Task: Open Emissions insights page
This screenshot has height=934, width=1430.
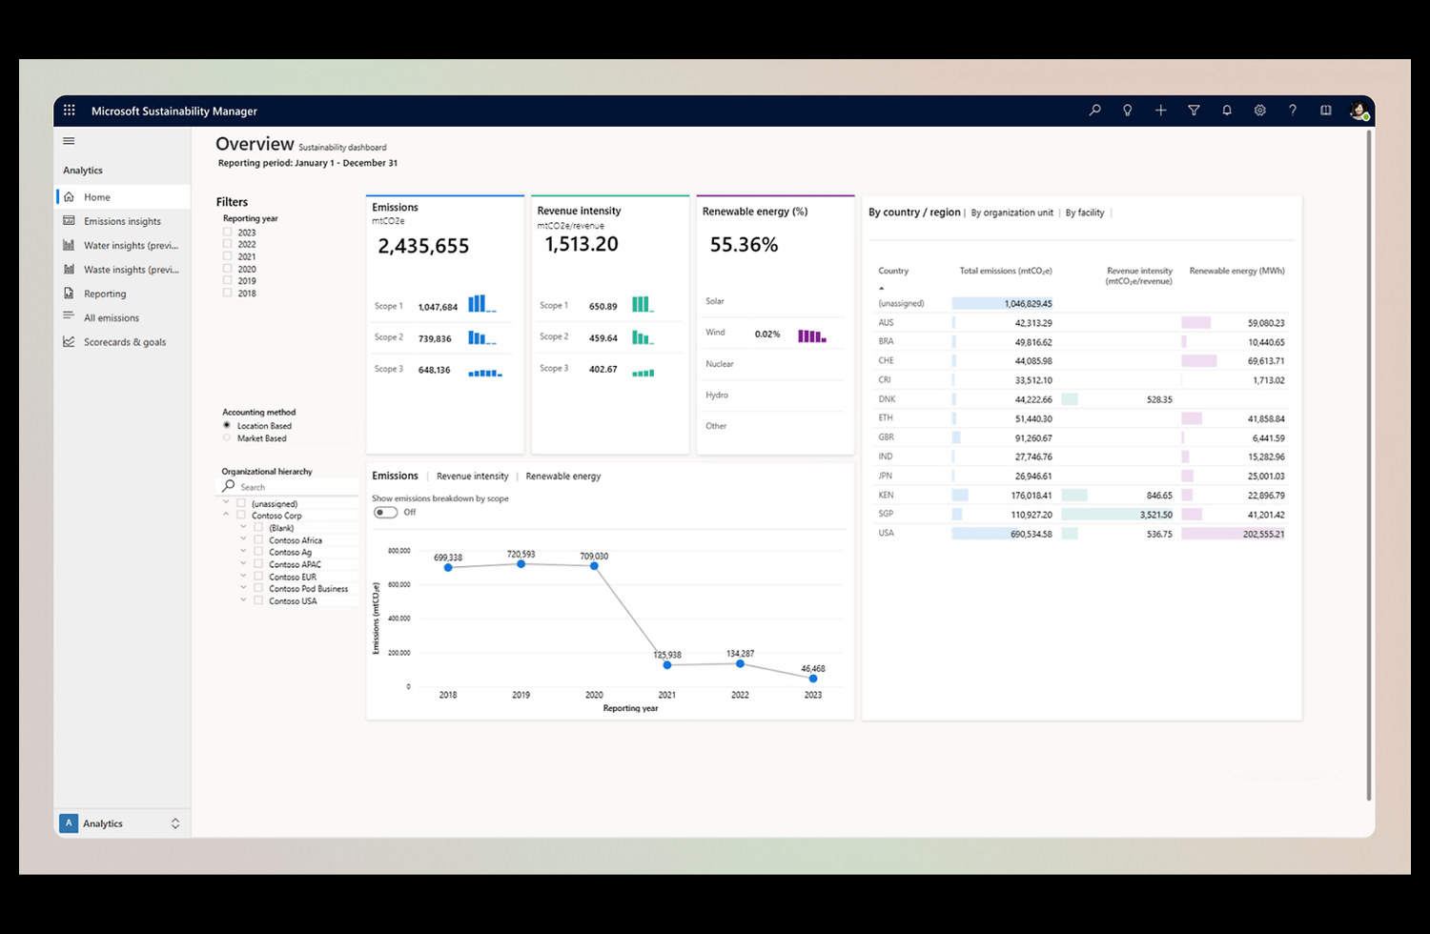Action: click(x=122, y=221)
